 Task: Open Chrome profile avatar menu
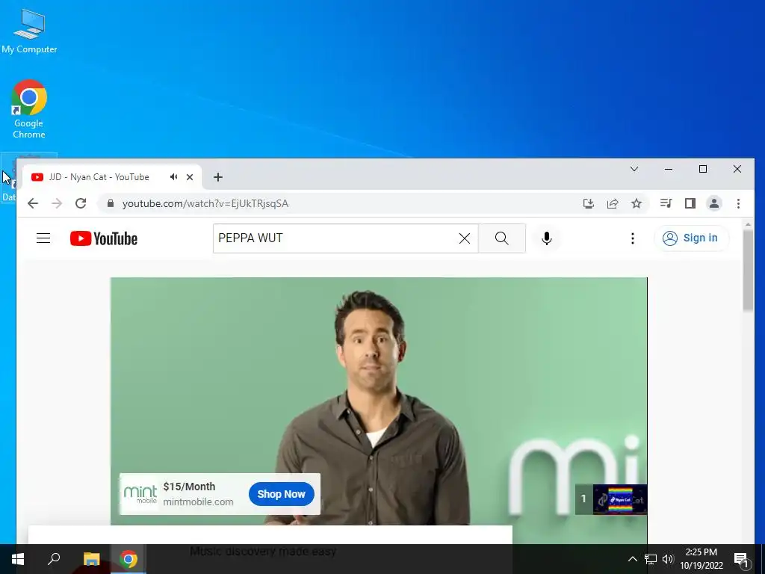coord(713,203)
